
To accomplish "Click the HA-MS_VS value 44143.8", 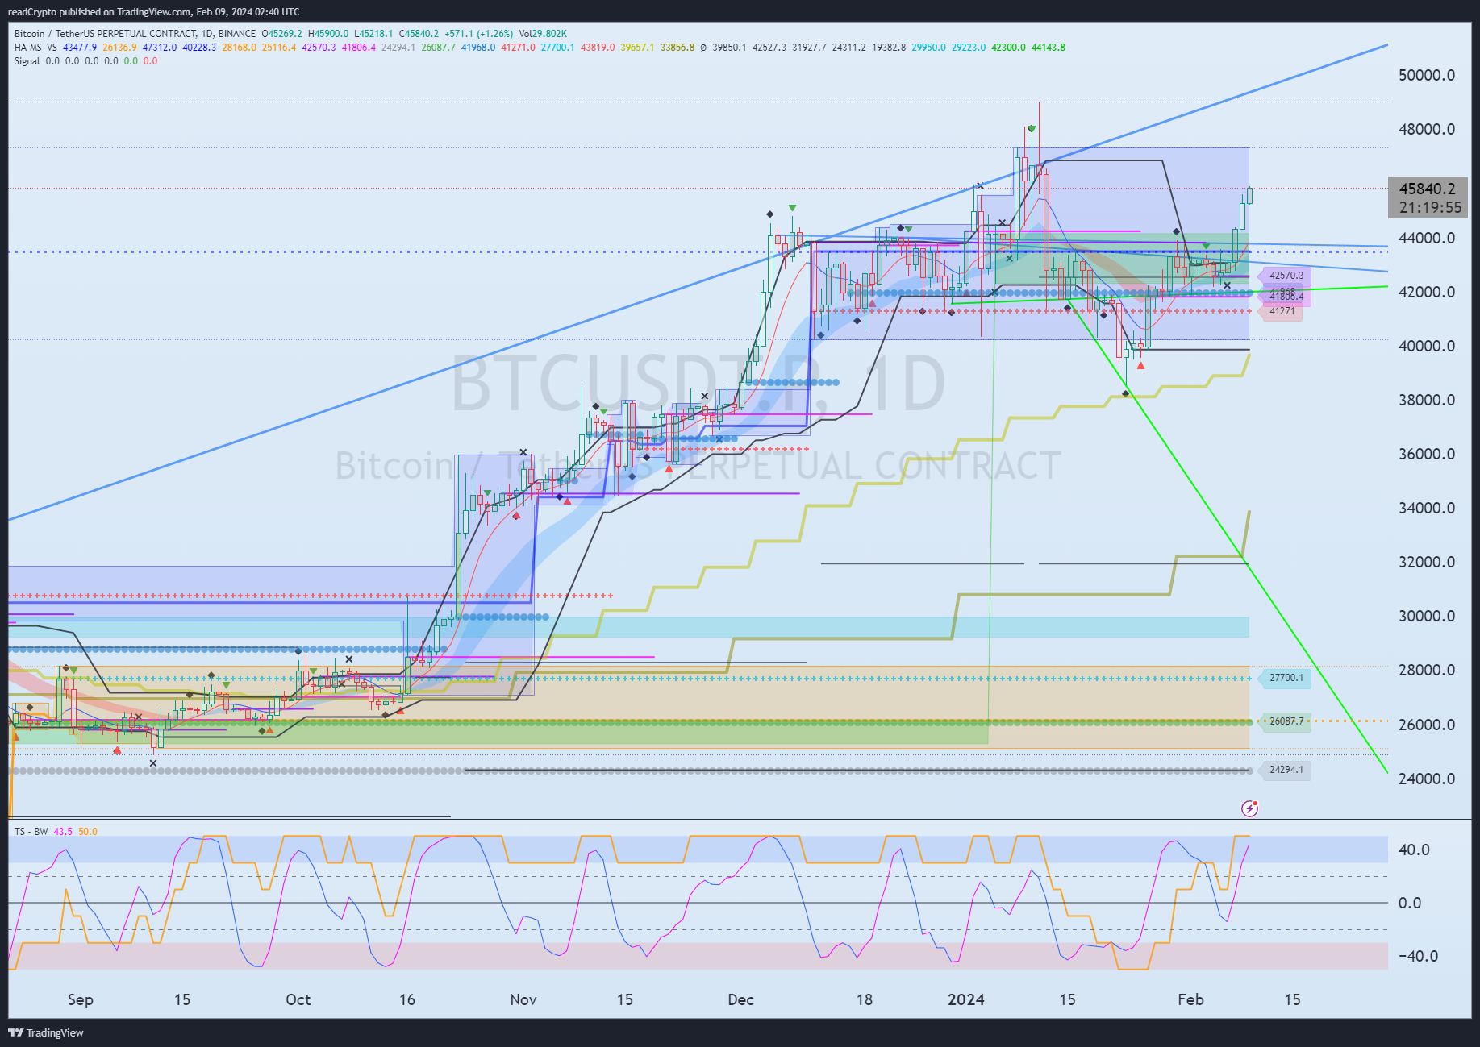I will tap(1049, 48).
